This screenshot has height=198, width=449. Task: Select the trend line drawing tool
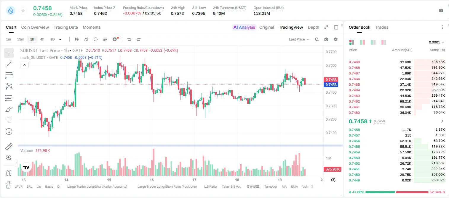(9, 64)
